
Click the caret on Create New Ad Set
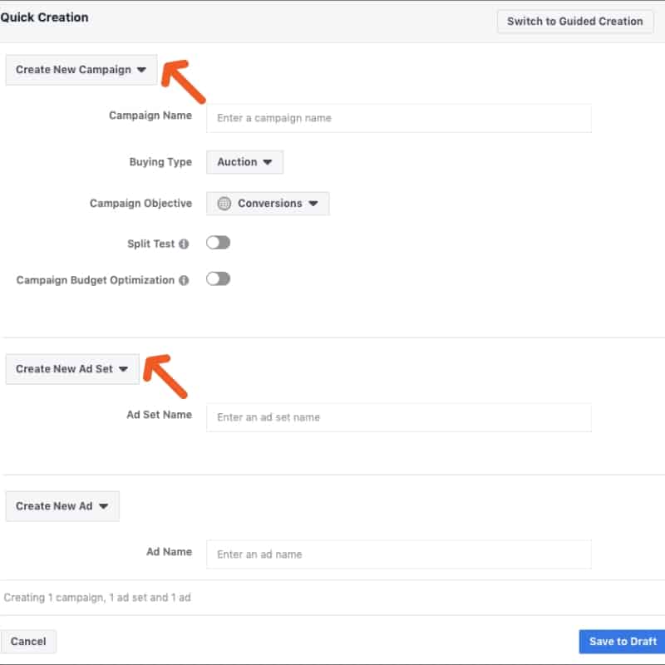(123, 369)
